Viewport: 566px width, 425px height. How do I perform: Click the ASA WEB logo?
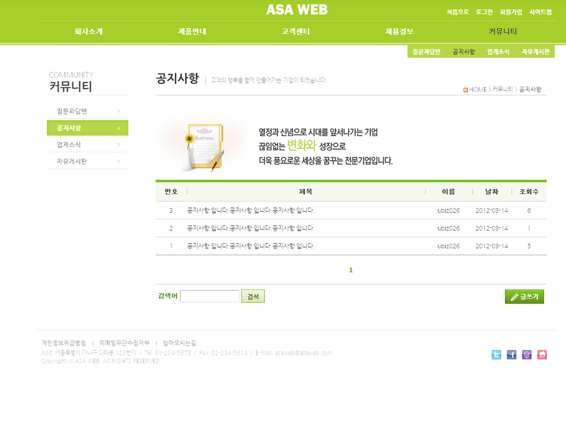[x=297, y=10]
